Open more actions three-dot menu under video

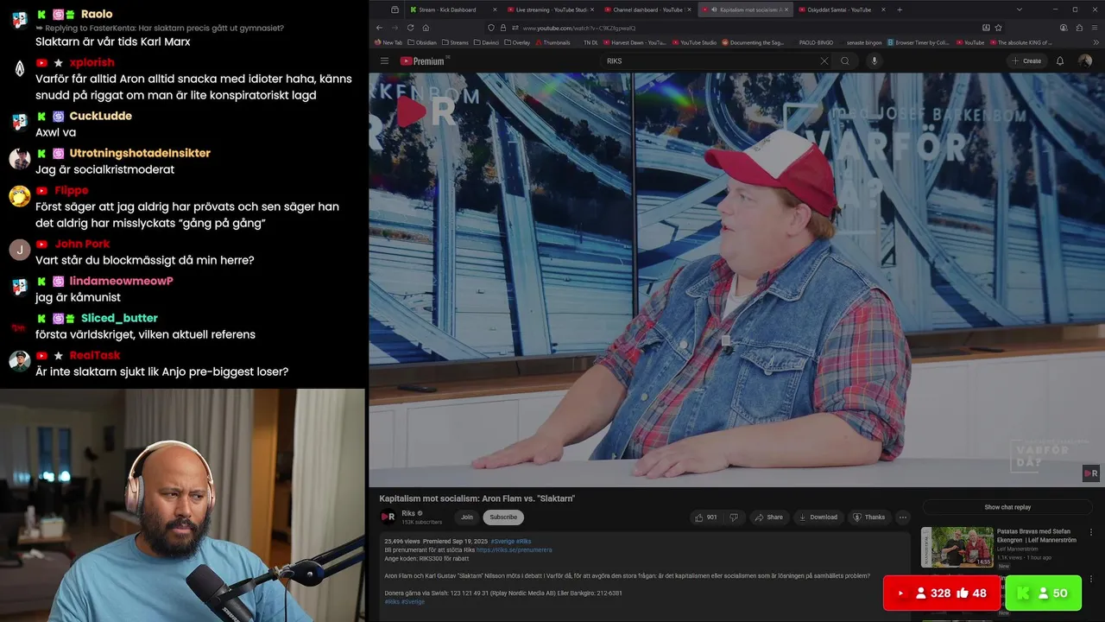pyautogui.click(x=903, y=517)
